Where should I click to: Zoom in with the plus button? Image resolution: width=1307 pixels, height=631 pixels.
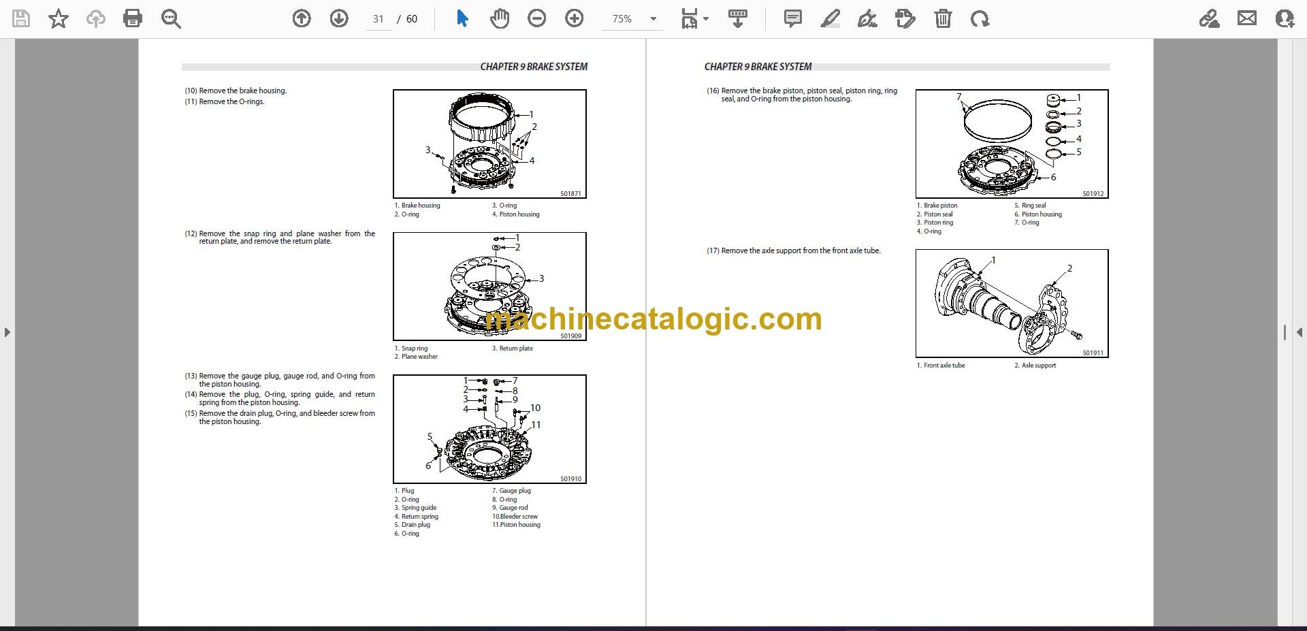[x=575, y=19]
